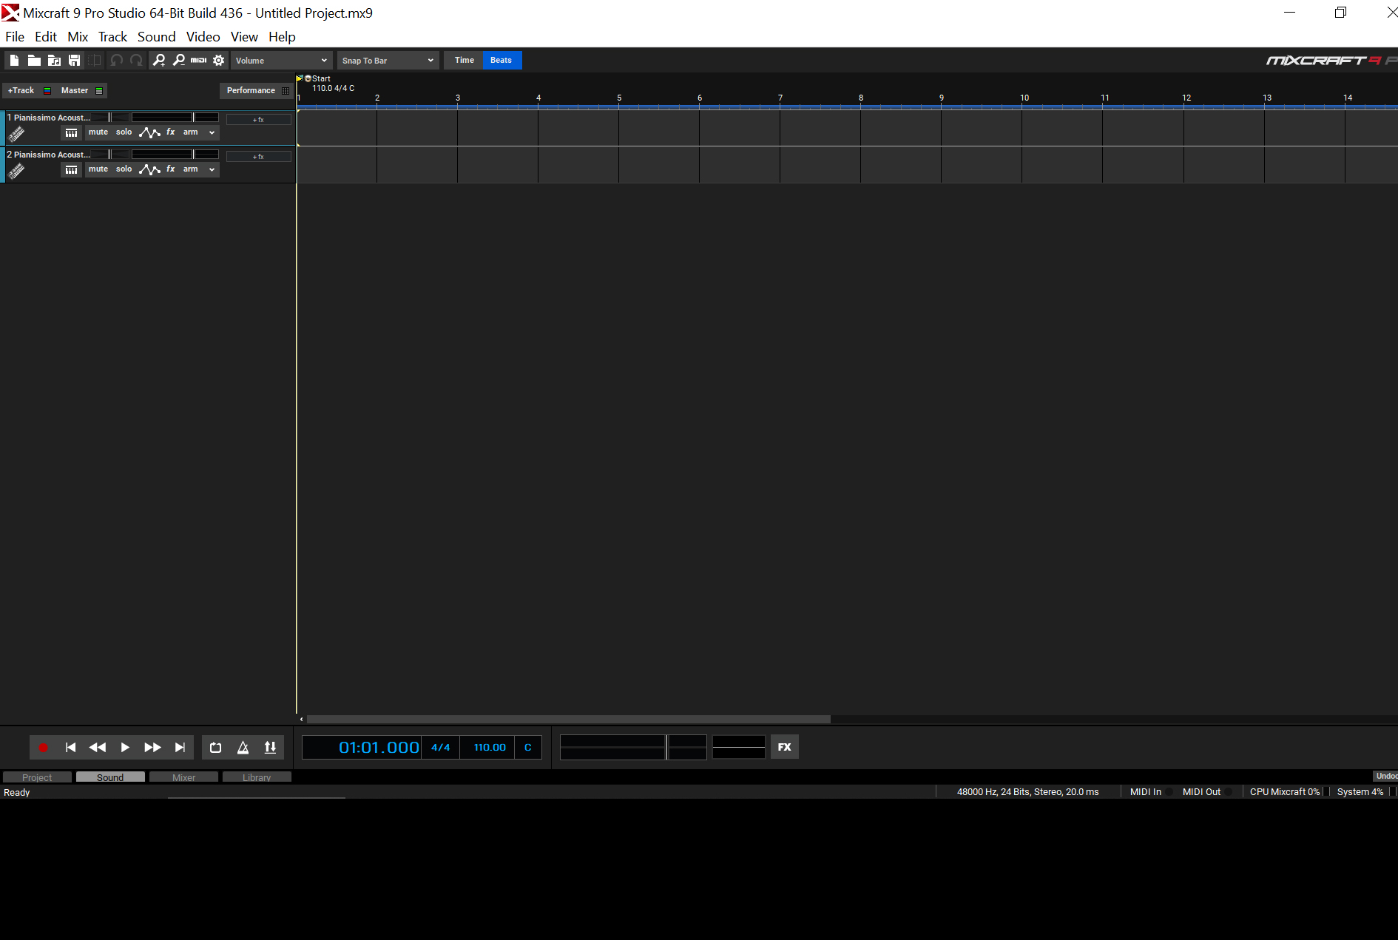Create a new project with the blank page icon
Image resolution: width=1398 pixels, height=940 pixels.
(14, 61)
